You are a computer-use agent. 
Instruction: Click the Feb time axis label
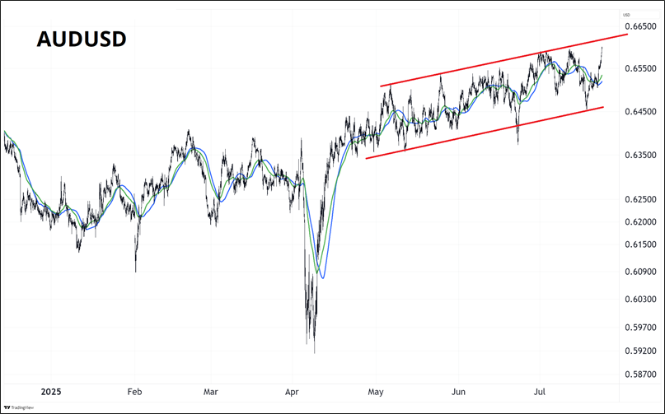(x=135, y=393)
